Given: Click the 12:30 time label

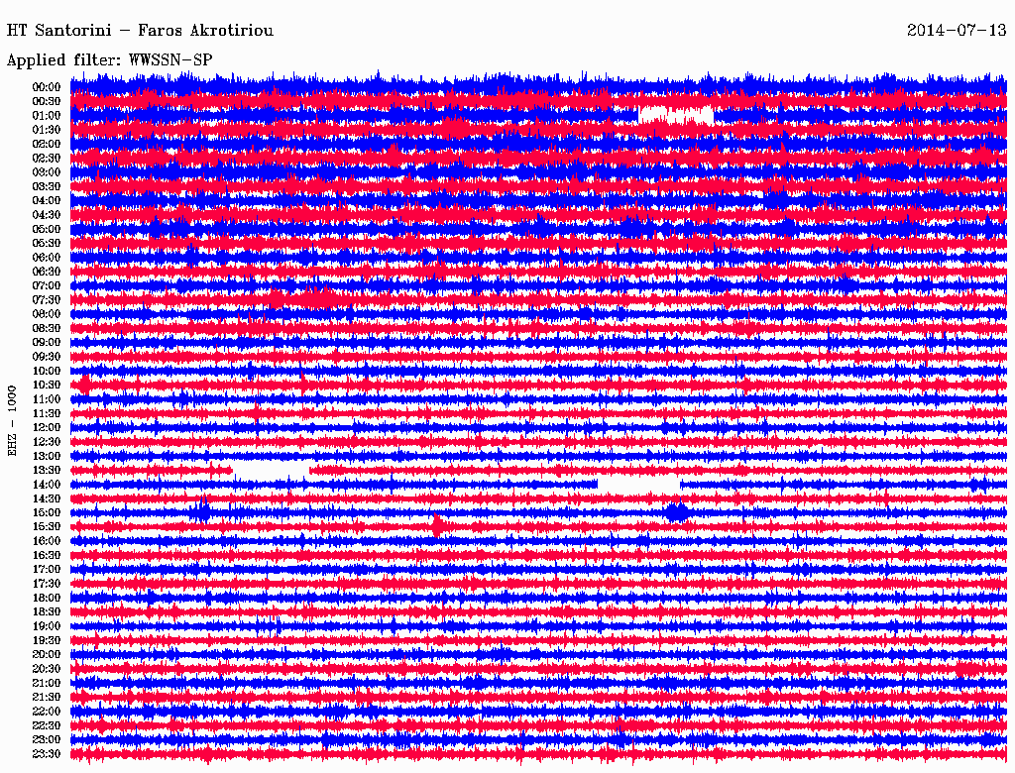Looking at the screenshot, I should pos(46,442).
